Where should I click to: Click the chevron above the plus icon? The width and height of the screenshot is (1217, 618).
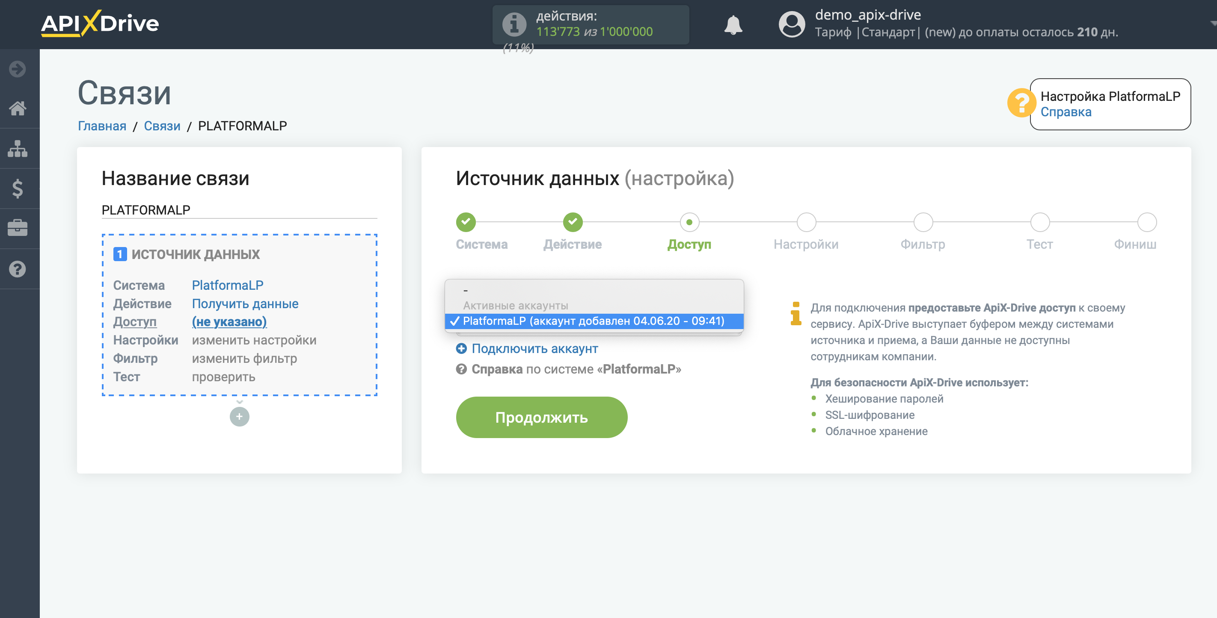pyautogui.click(x=239, y=401)
